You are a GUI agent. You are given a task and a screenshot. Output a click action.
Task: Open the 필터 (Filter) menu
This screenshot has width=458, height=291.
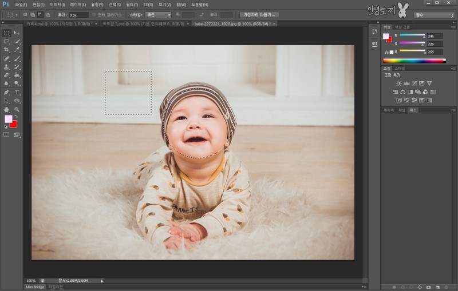132,5
